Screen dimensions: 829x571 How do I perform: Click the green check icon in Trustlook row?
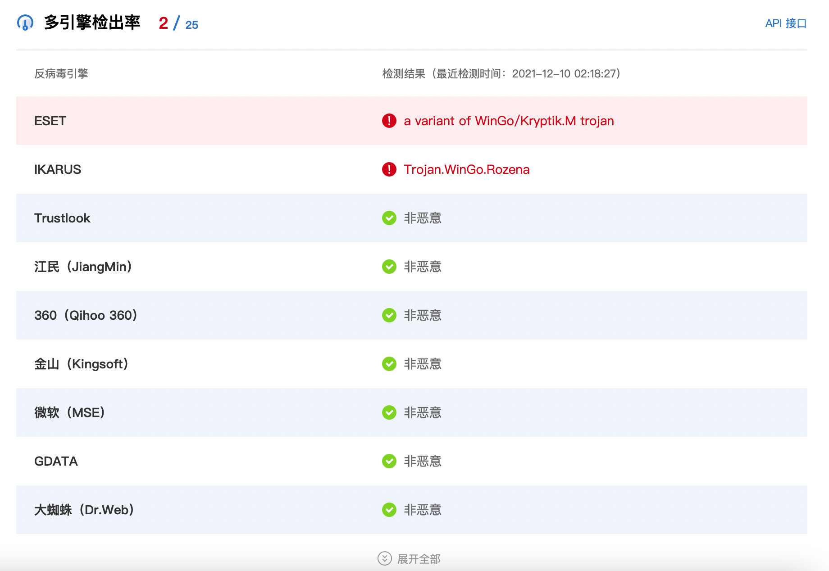(x=389, y=218)
